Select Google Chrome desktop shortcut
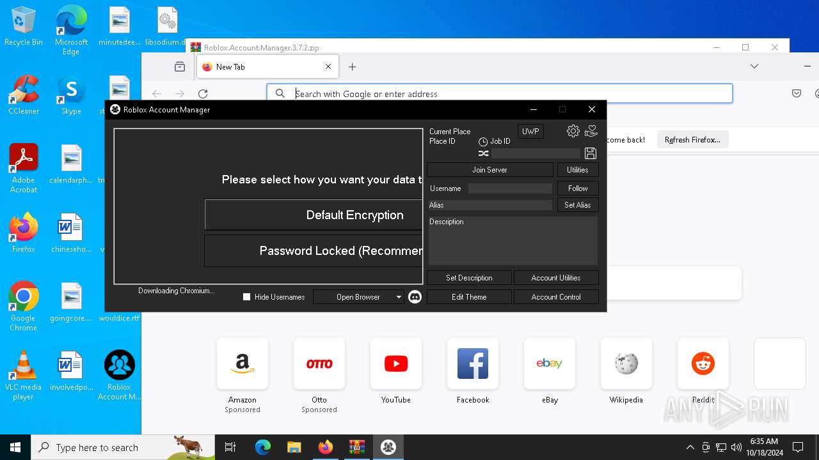This screenshot has width=819, height=460. click(x=24, y=307)
